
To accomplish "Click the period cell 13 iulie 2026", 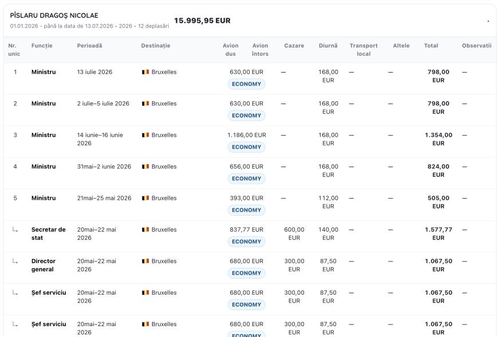I will pyautogui.click(x=94, y=72).
